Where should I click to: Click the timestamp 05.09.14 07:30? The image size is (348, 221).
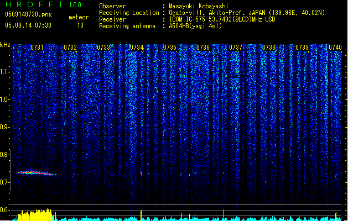pyautogui.click(x=28, y=25)
